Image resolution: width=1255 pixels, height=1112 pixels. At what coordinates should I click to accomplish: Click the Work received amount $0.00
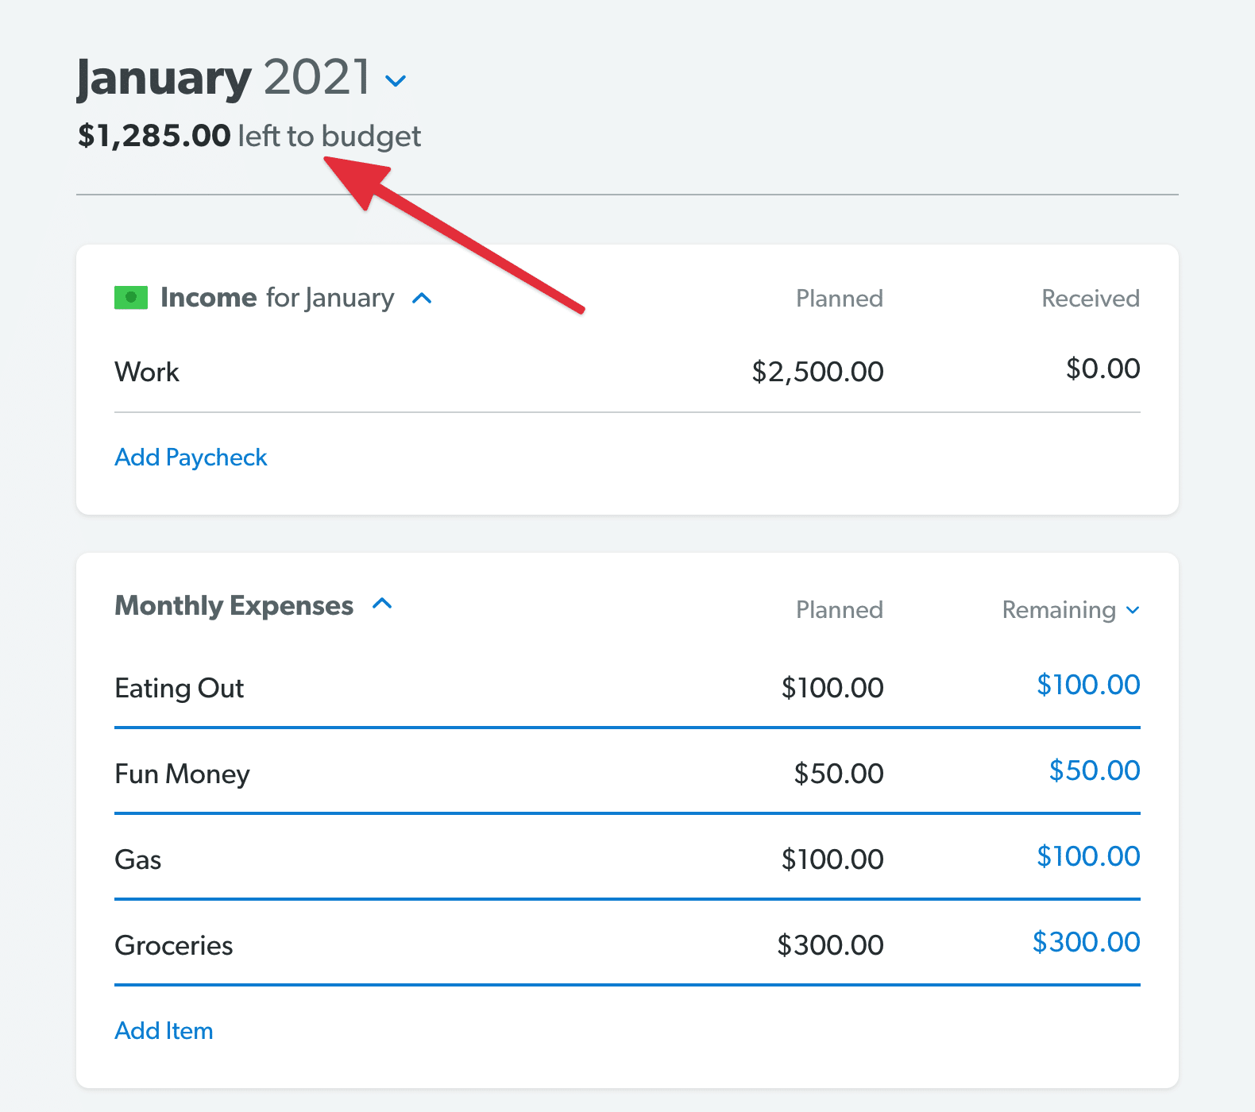point(1102,369)
